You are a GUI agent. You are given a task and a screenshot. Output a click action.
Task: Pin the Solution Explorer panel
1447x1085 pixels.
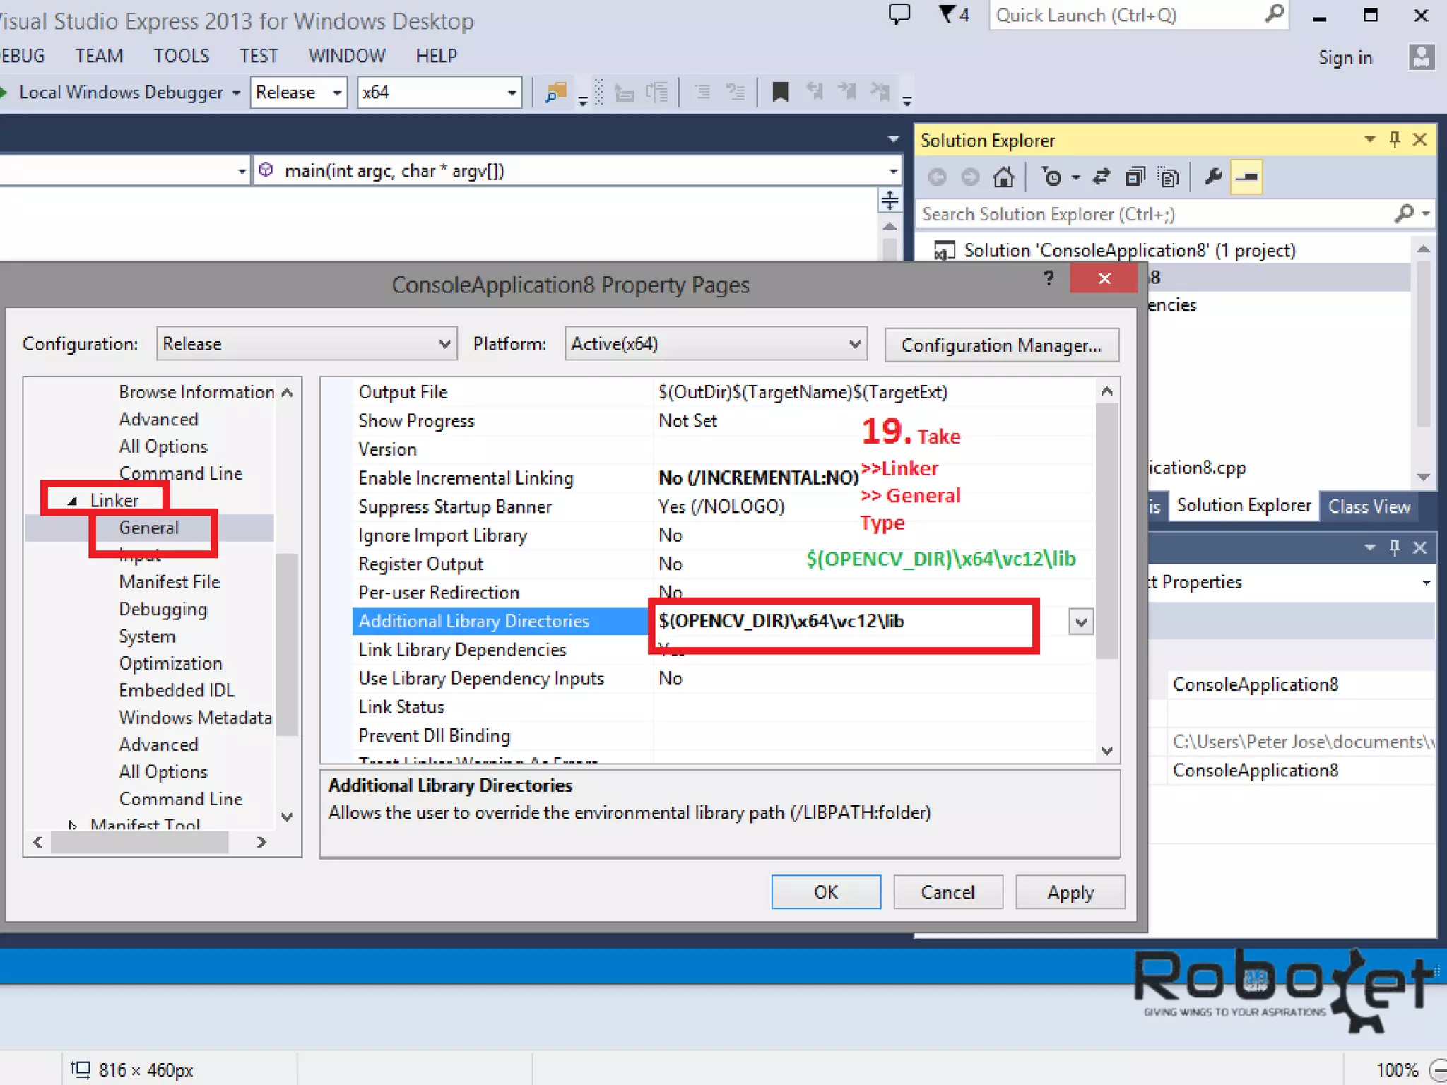tap(1395, 139)
